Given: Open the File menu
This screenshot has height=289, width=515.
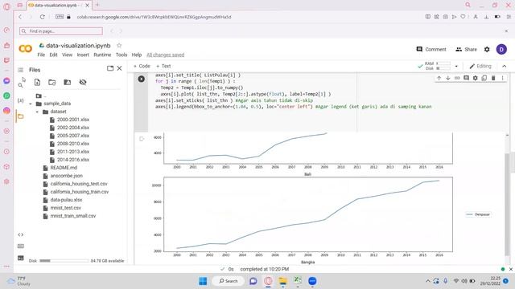Looking at the screenshot, I should coord(41,55).
